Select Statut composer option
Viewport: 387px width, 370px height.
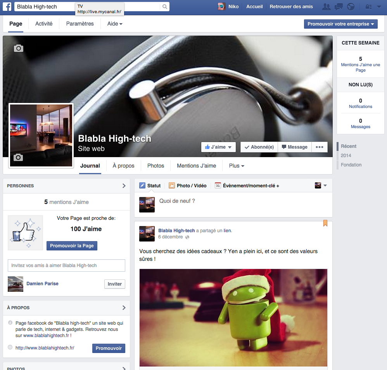point(150,185)
